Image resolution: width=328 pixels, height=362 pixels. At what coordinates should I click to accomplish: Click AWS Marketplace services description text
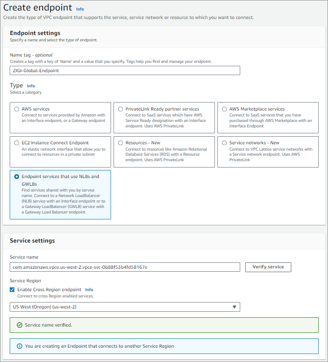coord(271,121)
